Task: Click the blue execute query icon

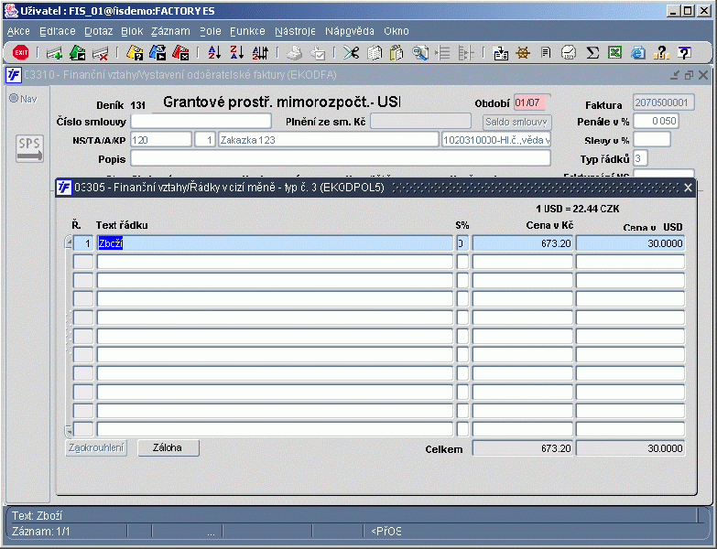Action: pos(158,53)
